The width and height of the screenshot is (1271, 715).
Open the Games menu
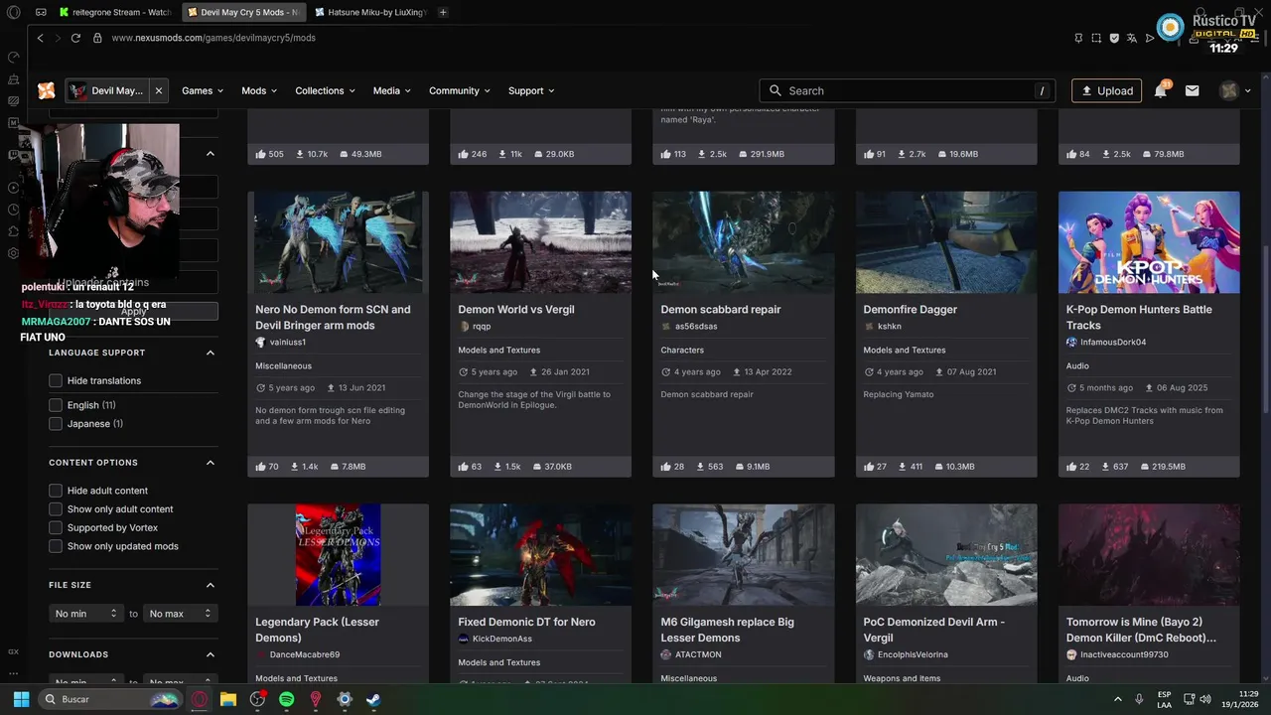202,90
